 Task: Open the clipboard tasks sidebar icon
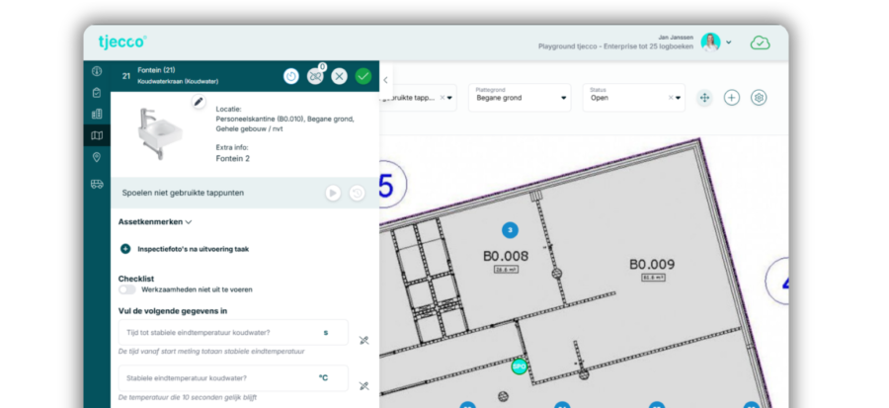(x=97, y=93)
